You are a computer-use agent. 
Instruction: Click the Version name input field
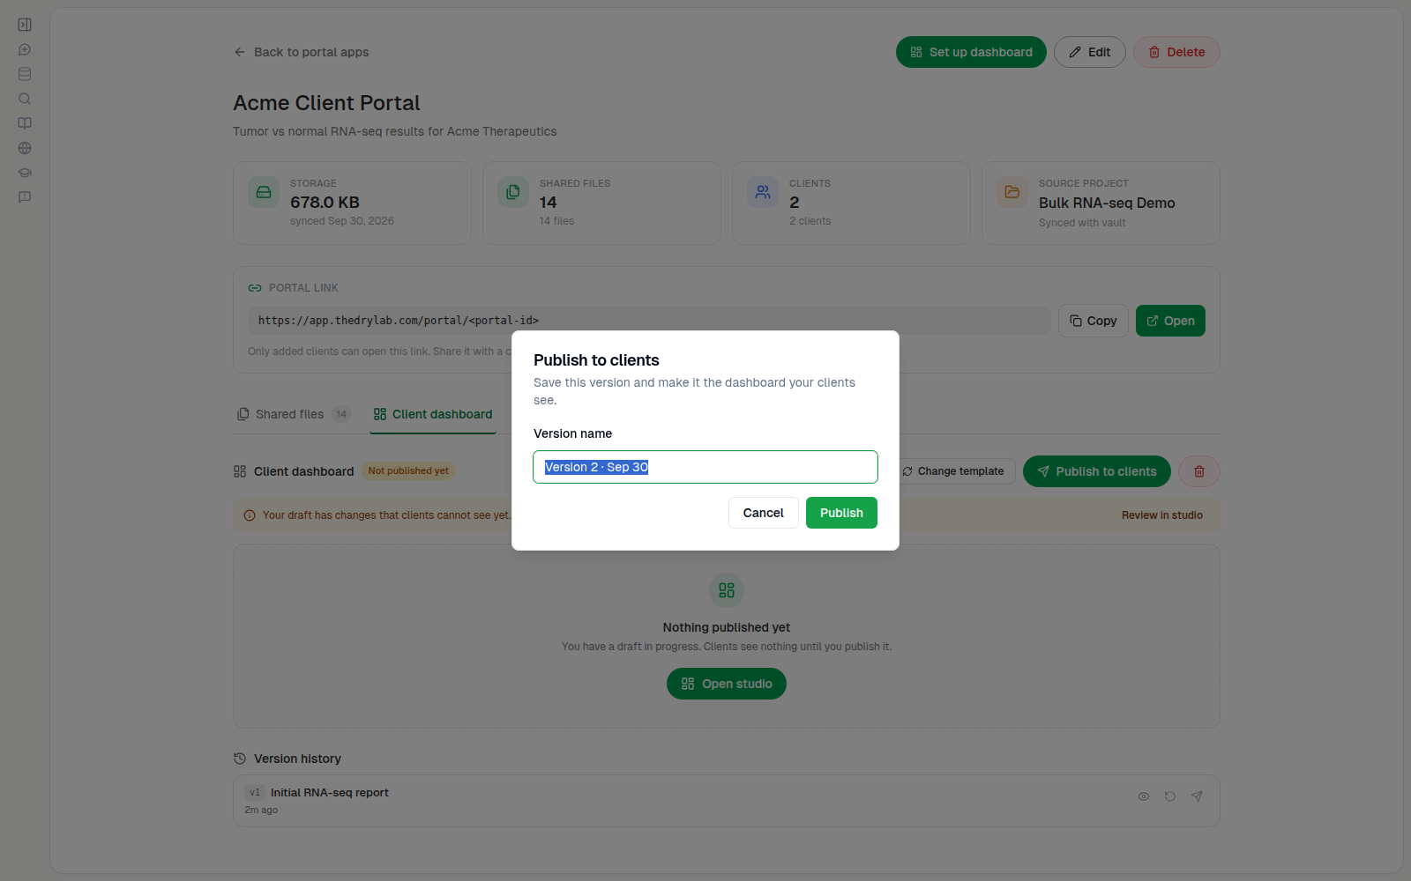coord(705,467)
